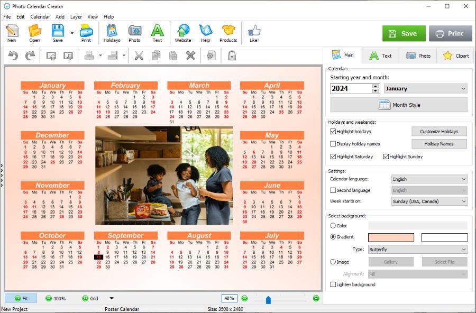Image resolution: width=476 pixels, height=313 pixels.
Task: Switch to the Clipart tab
Action: (456, 56)
